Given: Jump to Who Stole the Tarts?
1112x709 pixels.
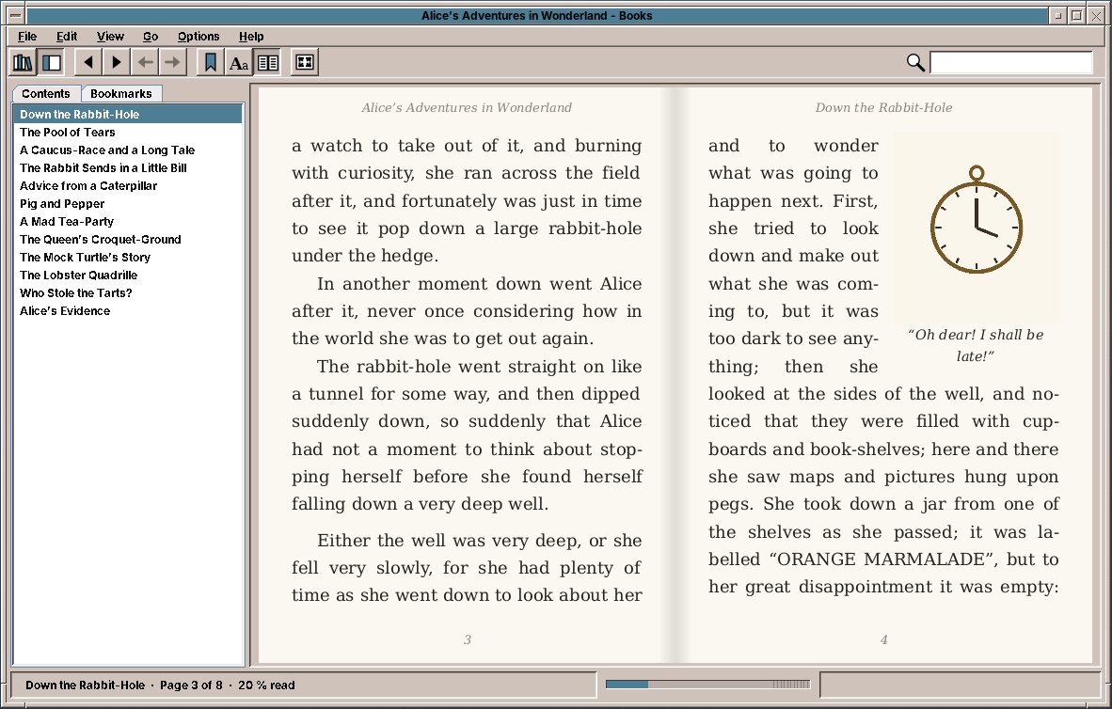Looking at the screenshot, I should pos(128,292).
